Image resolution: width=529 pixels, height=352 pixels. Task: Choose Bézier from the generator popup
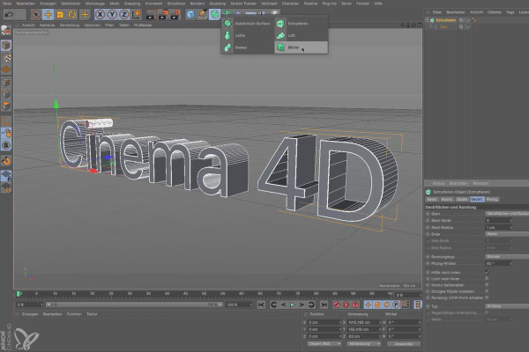[x=302, y=48]
